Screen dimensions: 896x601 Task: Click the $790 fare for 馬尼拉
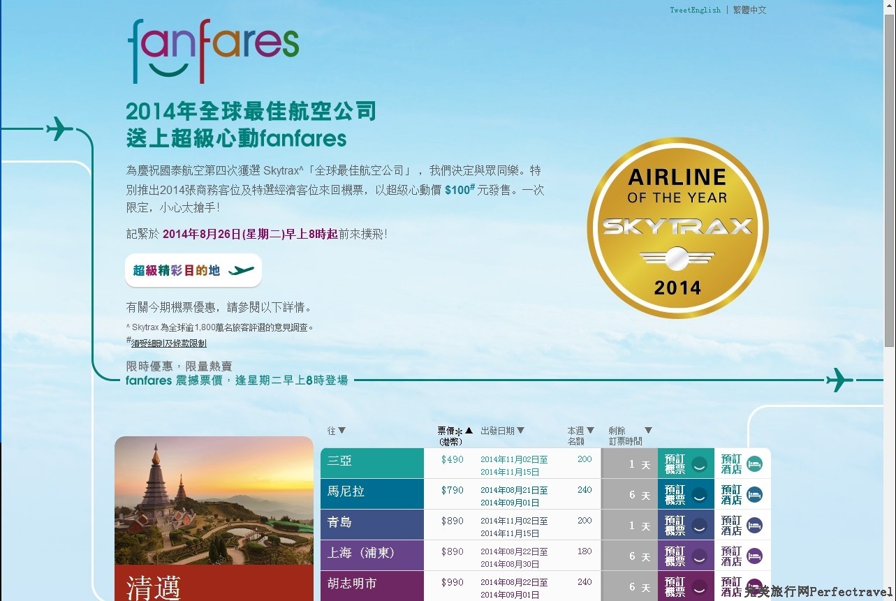(x=452, y=490)
